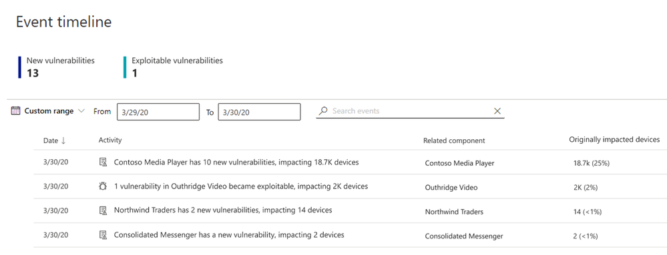Select the Northwind Traders related component
The height and width of the screenshot is (255, 667).
point(454,212)
